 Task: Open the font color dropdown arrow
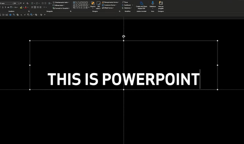coord(28,7)
